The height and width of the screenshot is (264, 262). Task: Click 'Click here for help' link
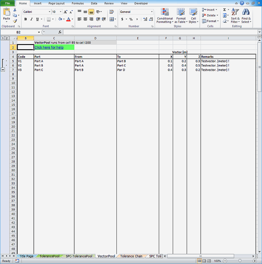coord(49,47)
